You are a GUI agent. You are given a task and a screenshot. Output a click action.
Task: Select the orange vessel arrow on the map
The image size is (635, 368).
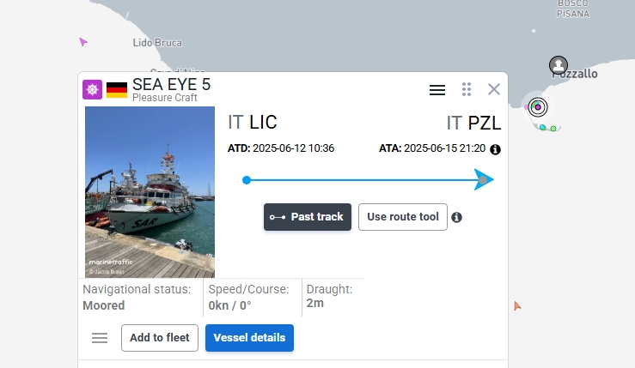pyautogui.click(x=516, y=305)
